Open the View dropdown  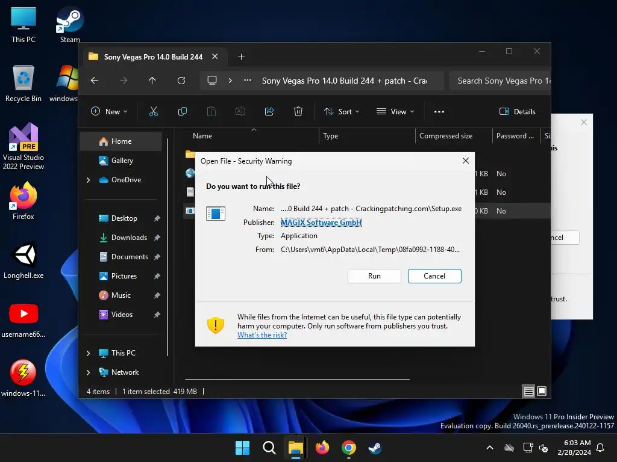(395, 111)
